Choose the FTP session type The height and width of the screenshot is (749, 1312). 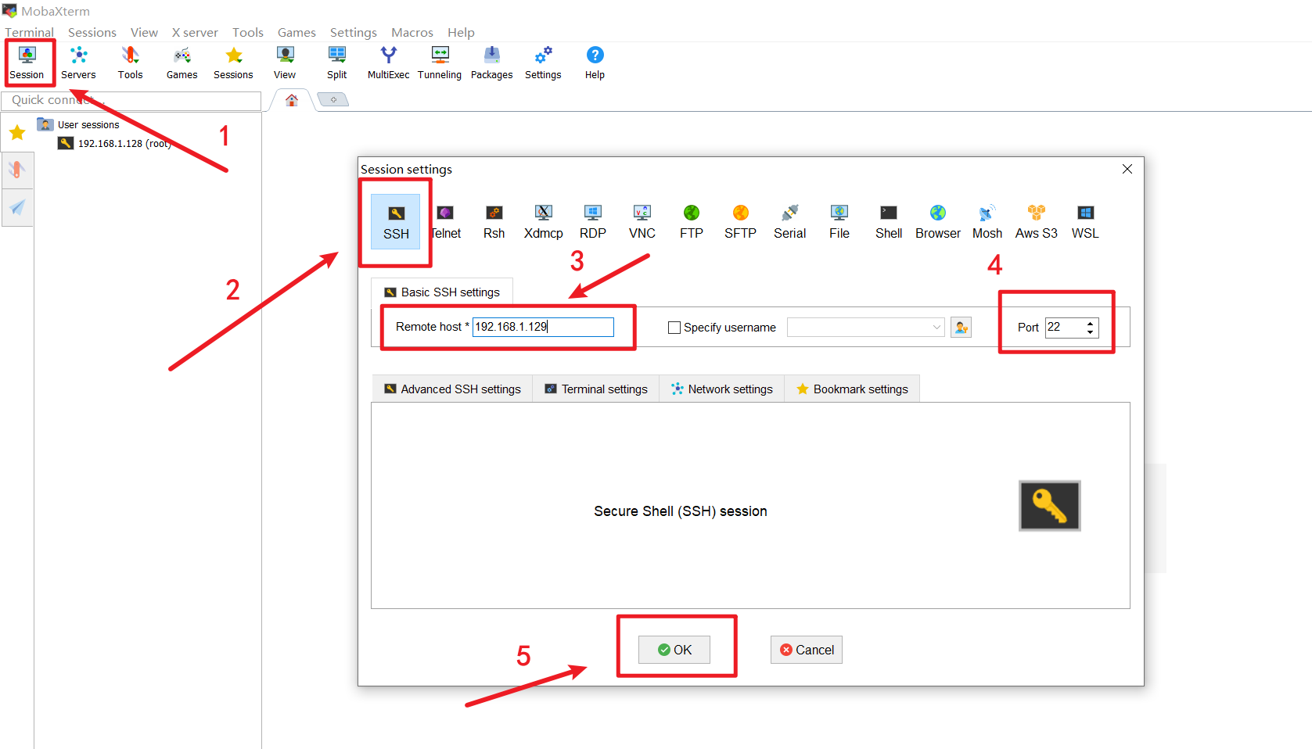pos(691,221)
